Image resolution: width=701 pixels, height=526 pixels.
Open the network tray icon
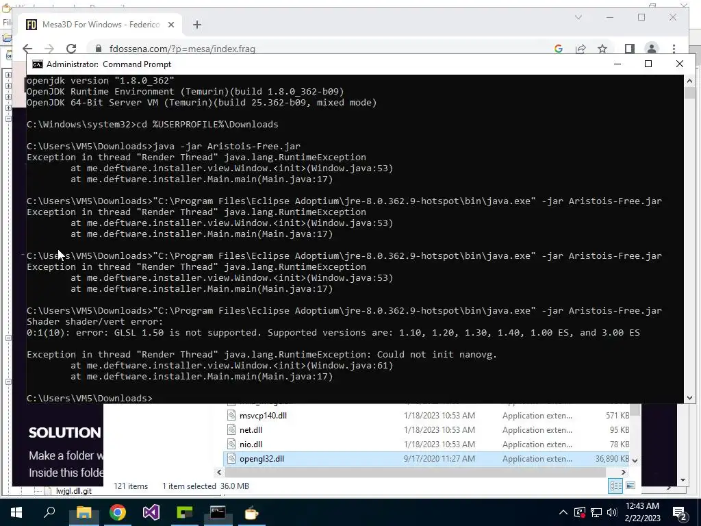596,512
